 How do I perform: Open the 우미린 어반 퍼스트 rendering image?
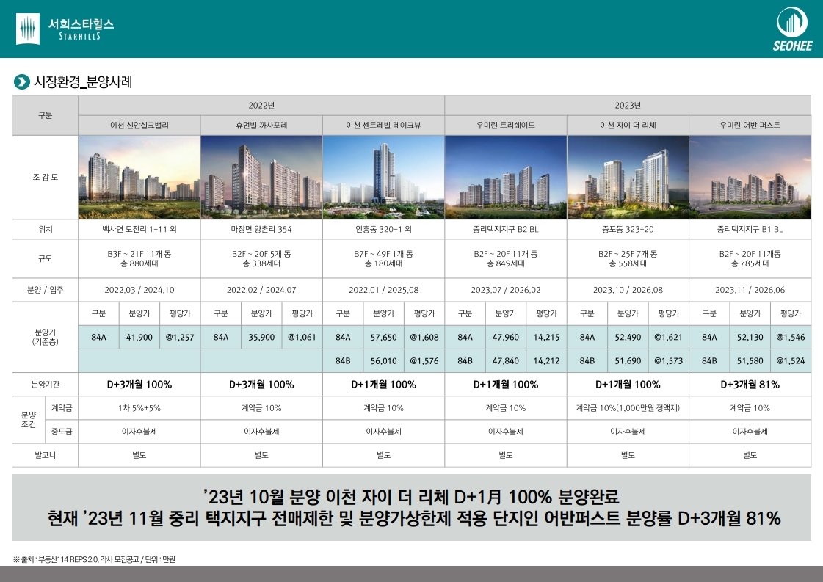[x=750, y=178]
